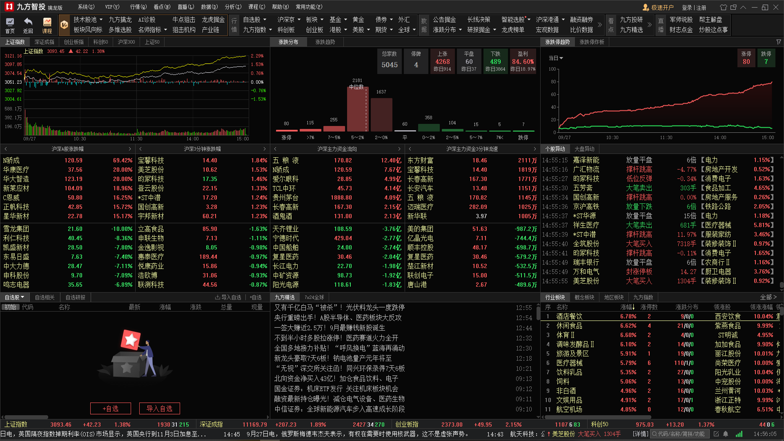The image size is (784, 441).
Task: Open the edit note icon in status bar
Action: click(716, 434)
